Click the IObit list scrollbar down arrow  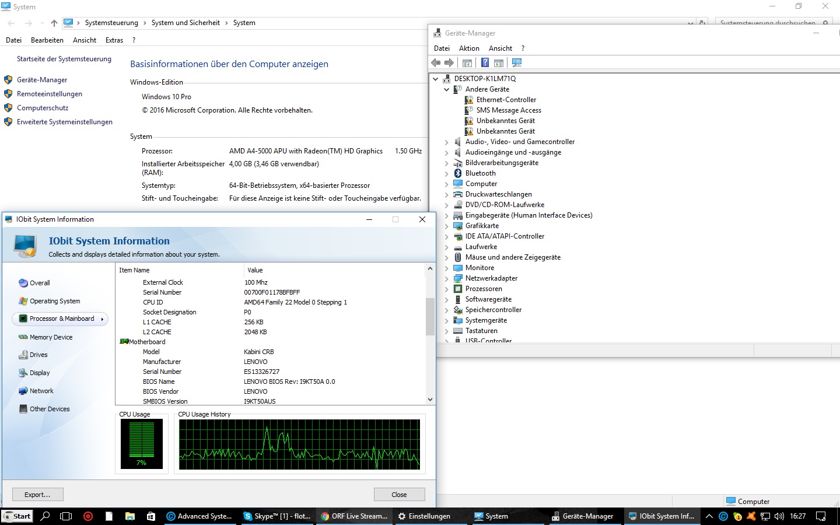430,400
